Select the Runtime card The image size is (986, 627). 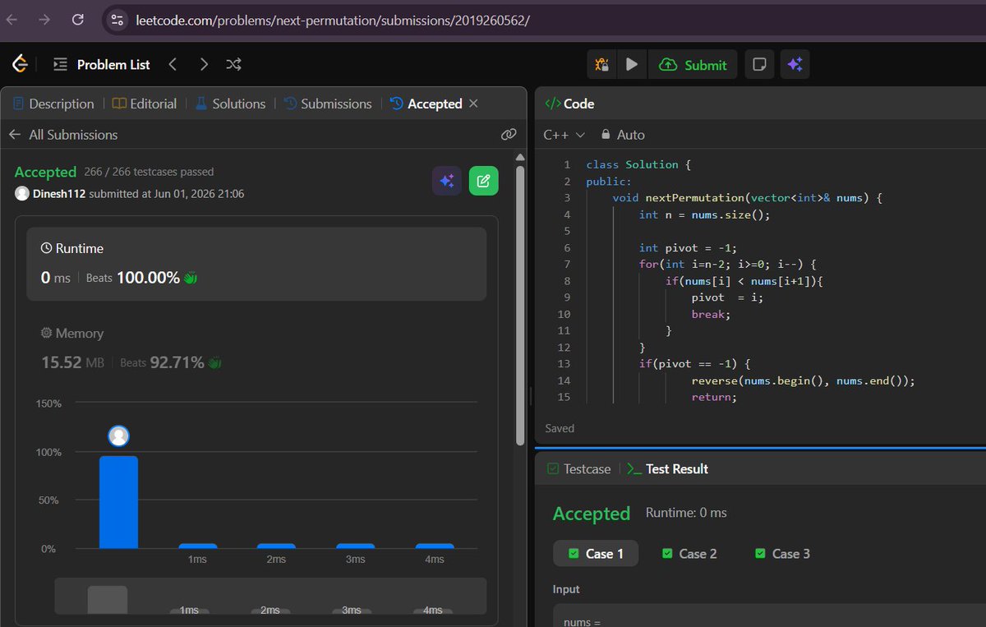(x=256, y=264)
